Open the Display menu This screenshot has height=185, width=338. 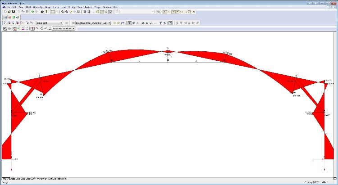click(72, 7)
